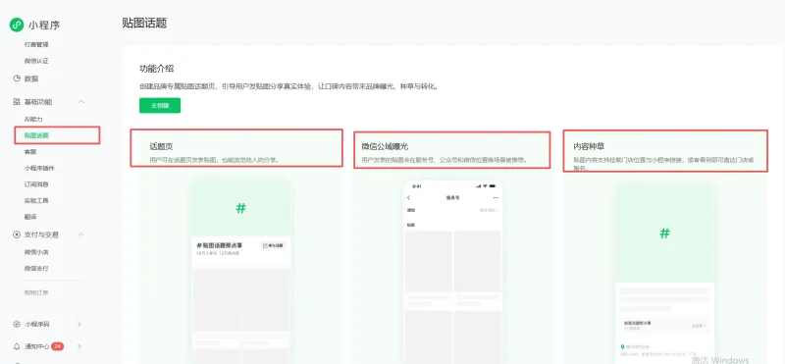Click the 参与话题 button in mockup

[x=273, y=246]
